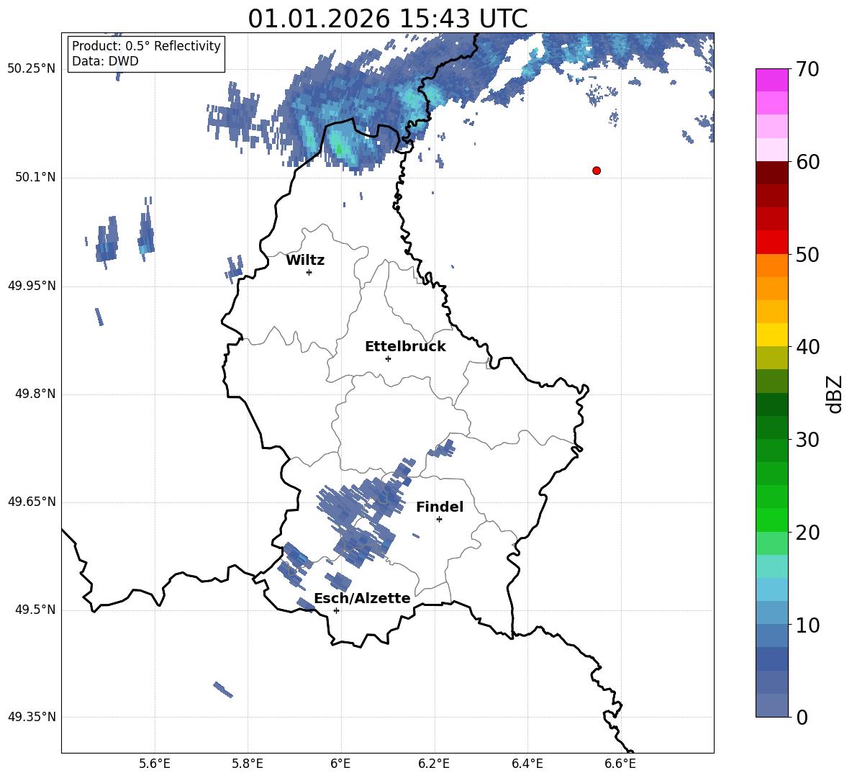Click the 6.6°E longitude label
This screenshot has height=778, width=852.
pyautogui.click(x=620, y=764)
